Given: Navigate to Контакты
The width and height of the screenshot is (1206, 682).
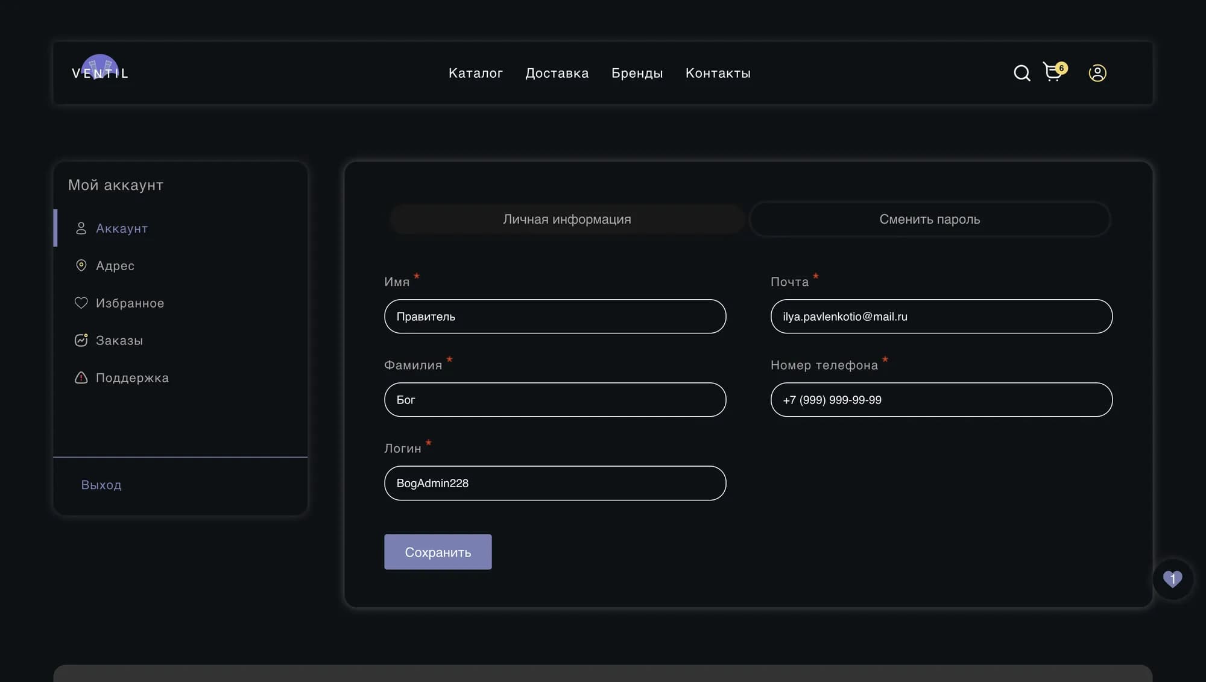Looking at the screenshot, I should click(718, 73).
